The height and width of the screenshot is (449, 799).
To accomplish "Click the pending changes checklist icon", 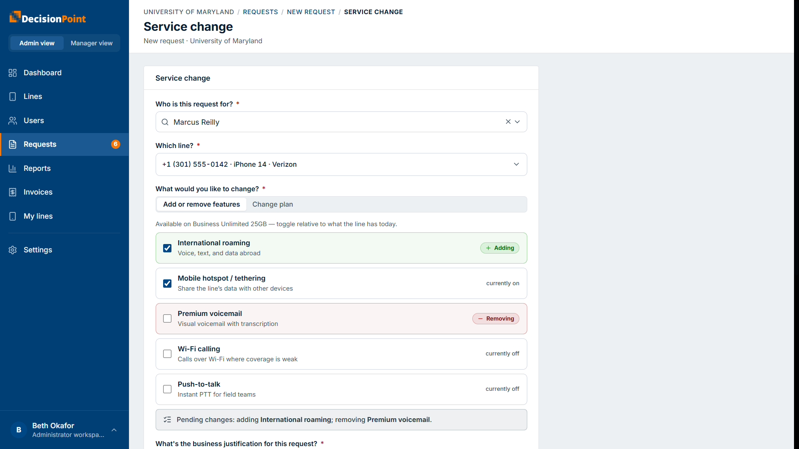I will tap(167, 419).
